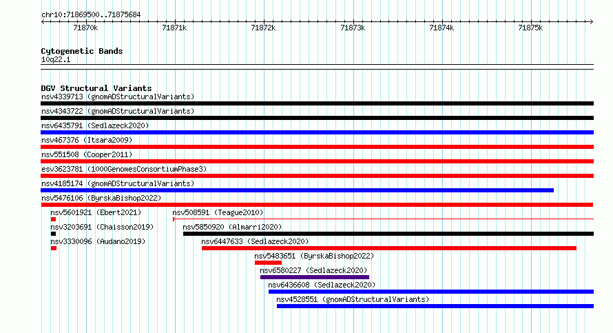Click the Cytogenetic Bands track title
The height and width of the screenshot is (333, 613).
coord(82,51)
